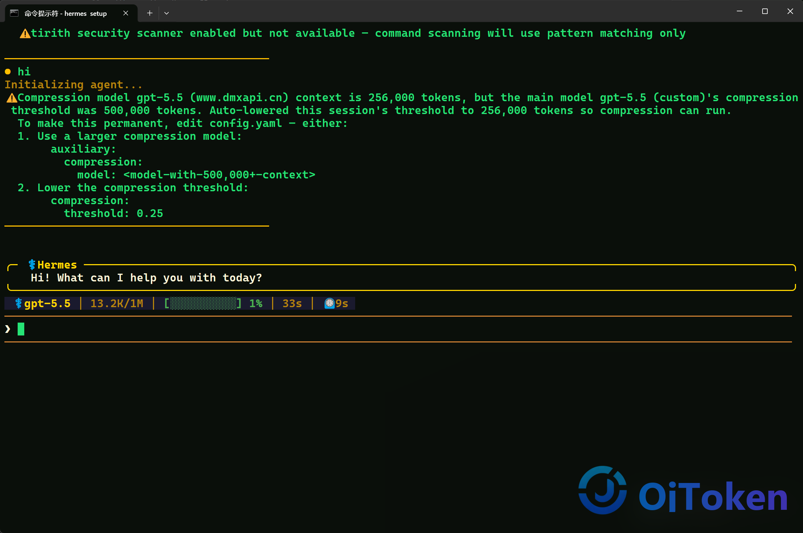This screenshot has width=803, height=533.
Task: Click the 'Hermes' label on the response box
Action: tap(57, 265)
